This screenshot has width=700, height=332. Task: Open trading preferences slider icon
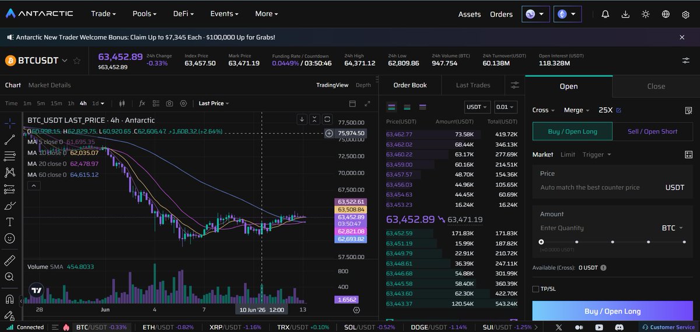[x=685, y=61]
